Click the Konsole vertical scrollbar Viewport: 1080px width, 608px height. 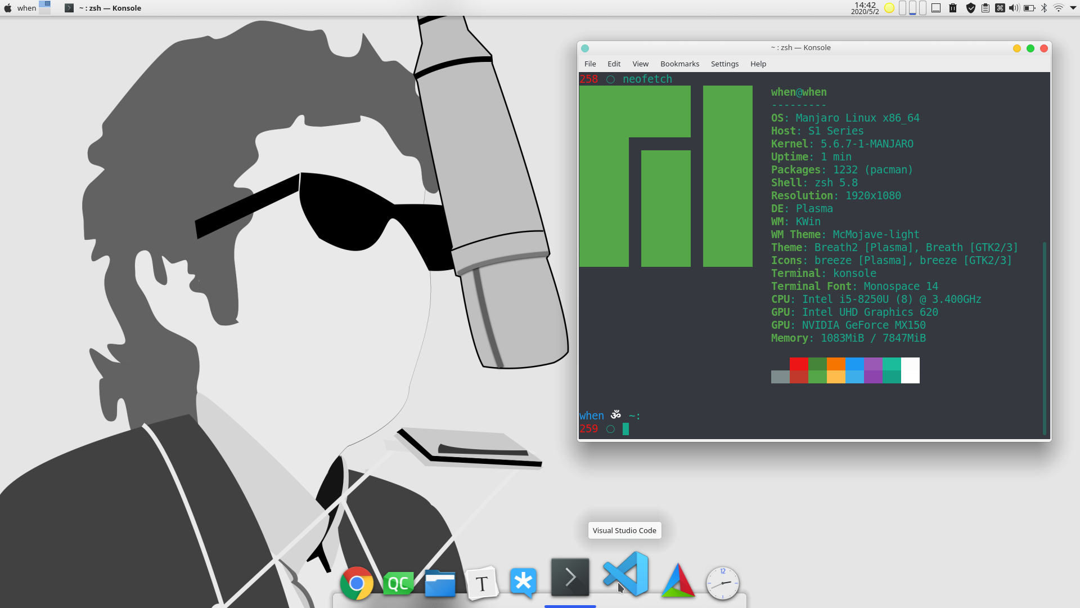[x=1045, y=338]
